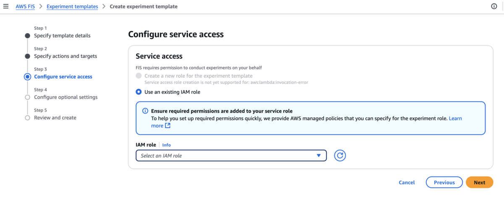
Task: Click the Cancel button
Action: click(x=407, y=182)
